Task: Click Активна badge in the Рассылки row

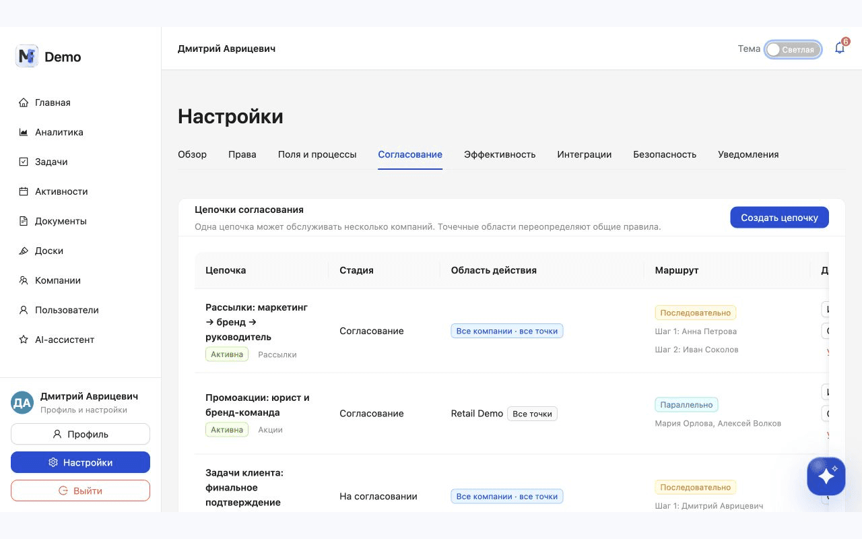Action: [227, 354]
